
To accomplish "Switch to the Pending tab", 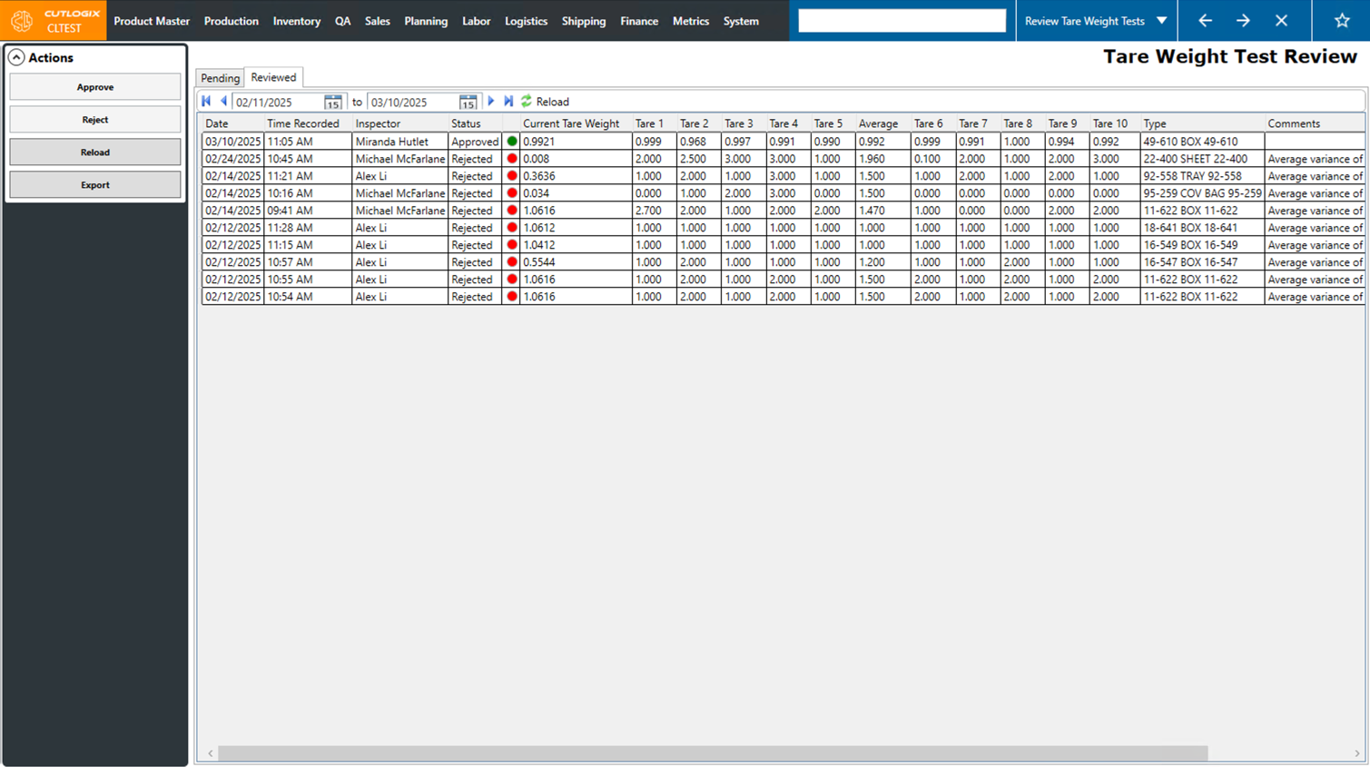I will point(220,78).
